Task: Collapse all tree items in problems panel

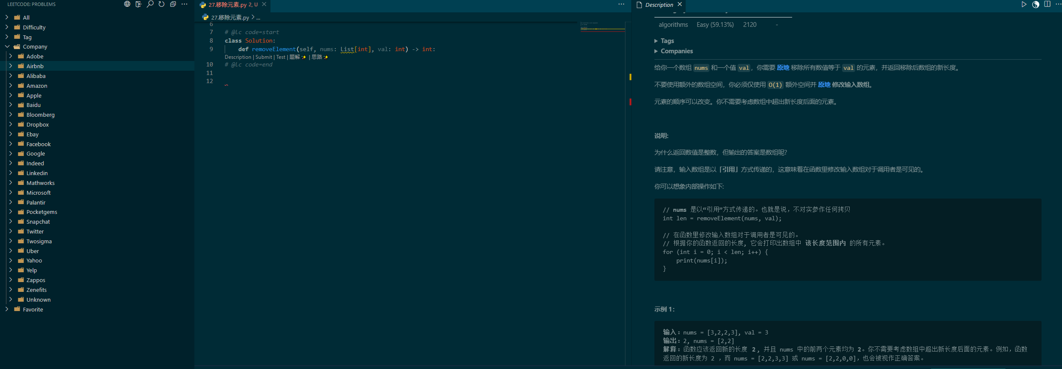Action: point(173,4)
